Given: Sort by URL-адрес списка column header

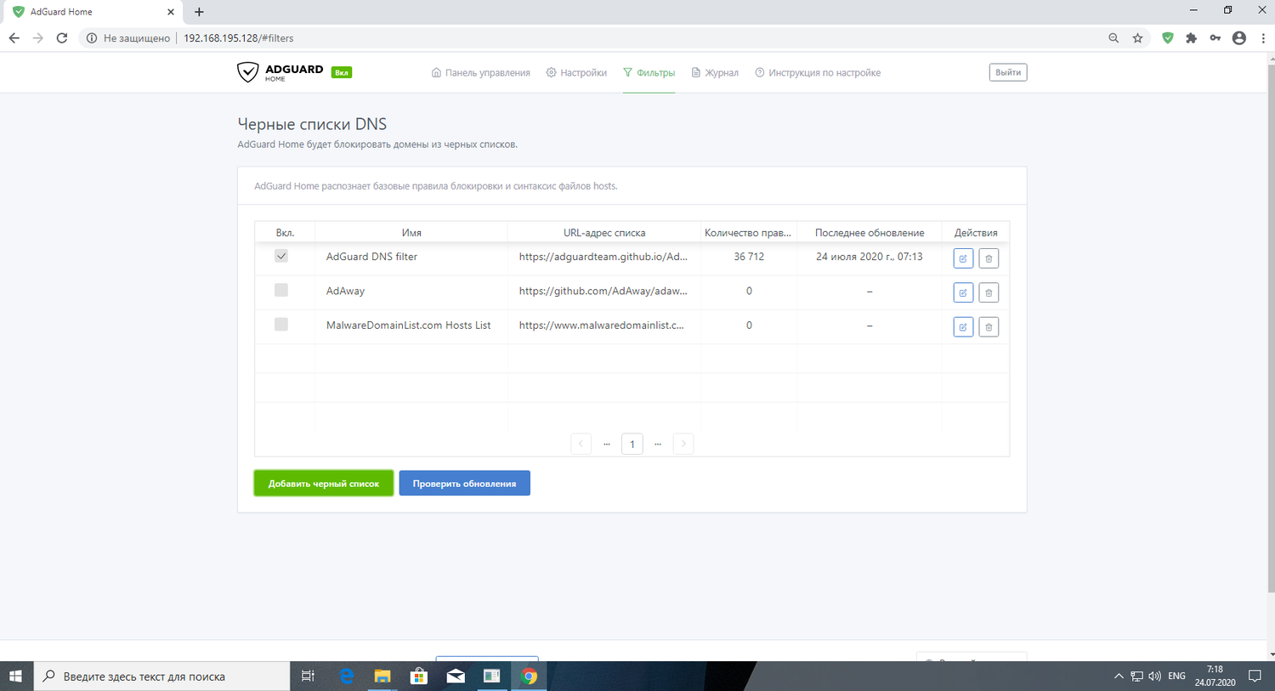Looking at the screenshot, I should [604, 232].
